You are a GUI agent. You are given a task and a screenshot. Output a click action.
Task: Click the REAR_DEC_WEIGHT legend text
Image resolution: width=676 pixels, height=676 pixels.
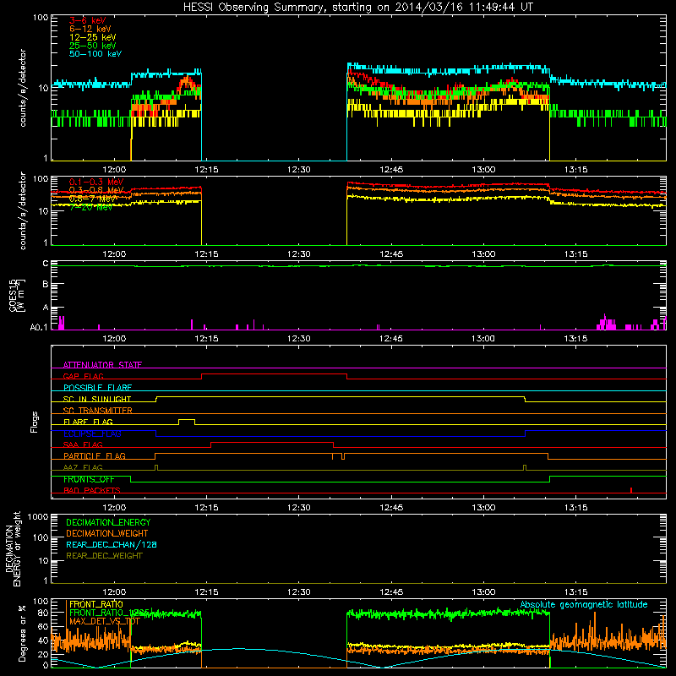coord(104,556)
